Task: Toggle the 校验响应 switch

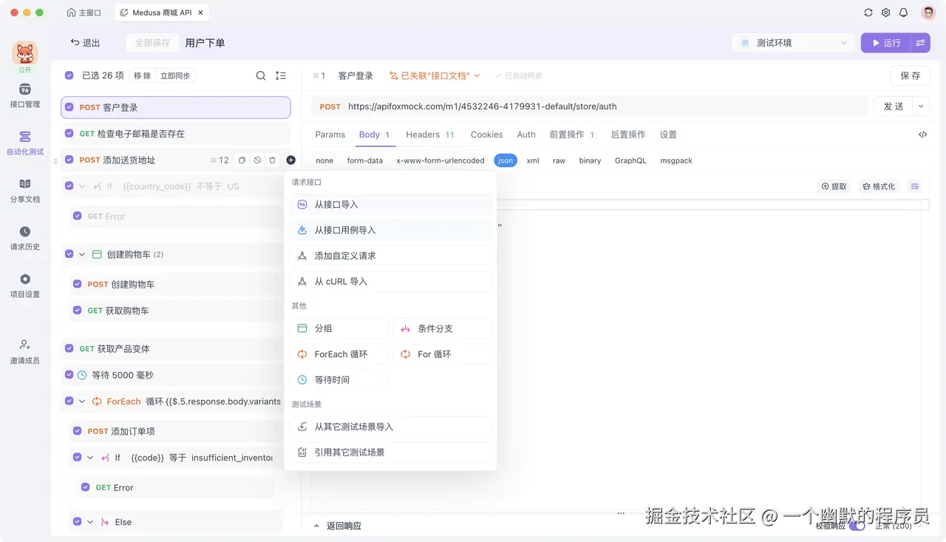Action: pos(857,525)
